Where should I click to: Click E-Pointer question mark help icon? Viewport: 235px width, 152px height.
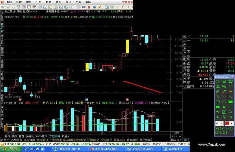[231, 117]
